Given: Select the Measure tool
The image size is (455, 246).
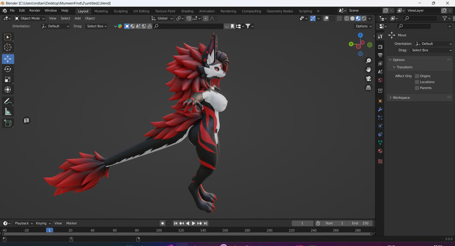Looking at the screenshot, I should [x=8, y=111].
